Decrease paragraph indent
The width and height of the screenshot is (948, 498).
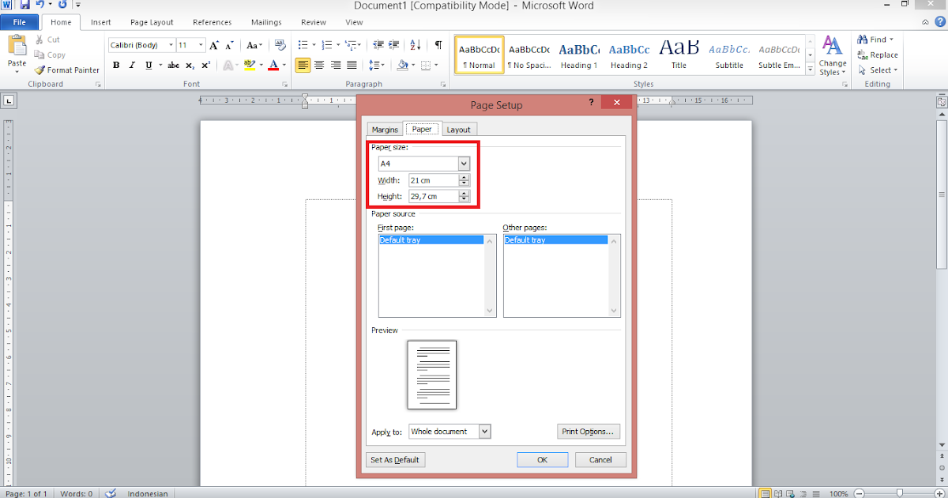point(378,45)
